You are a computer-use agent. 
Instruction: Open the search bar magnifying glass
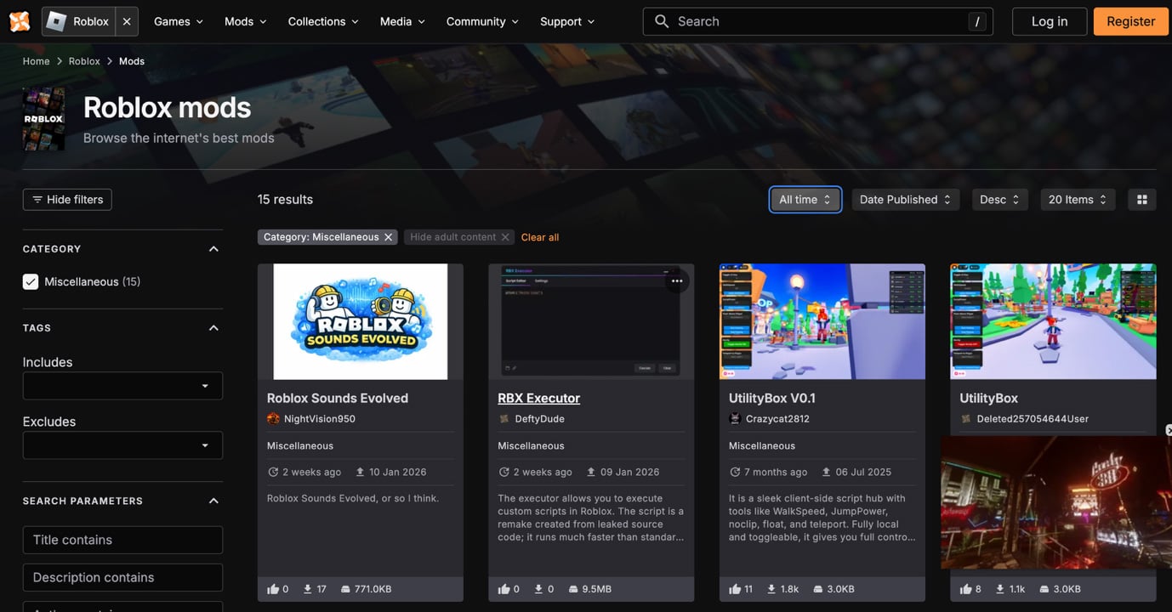662,20
